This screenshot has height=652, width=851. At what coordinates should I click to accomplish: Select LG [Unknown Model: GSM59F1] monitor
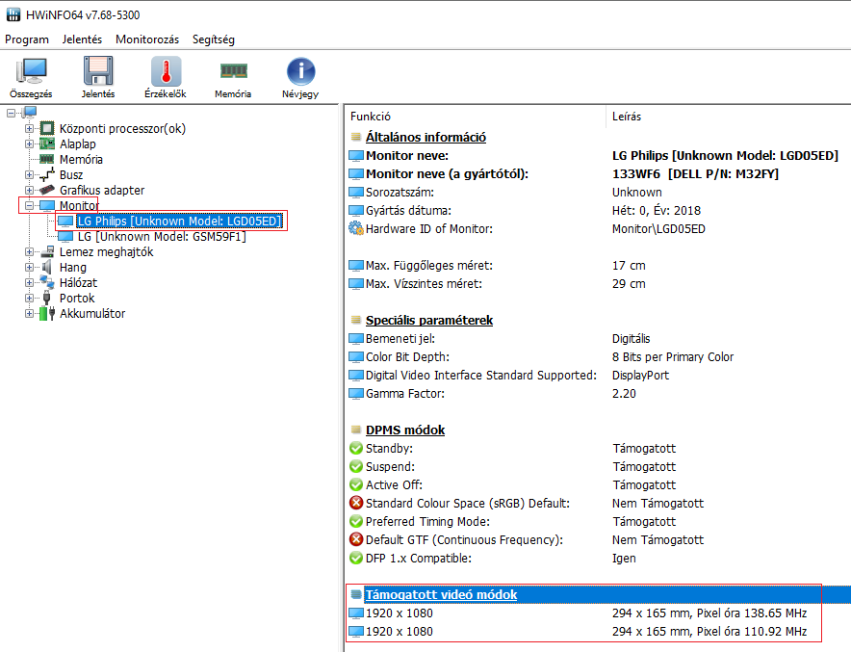[161, 236]
